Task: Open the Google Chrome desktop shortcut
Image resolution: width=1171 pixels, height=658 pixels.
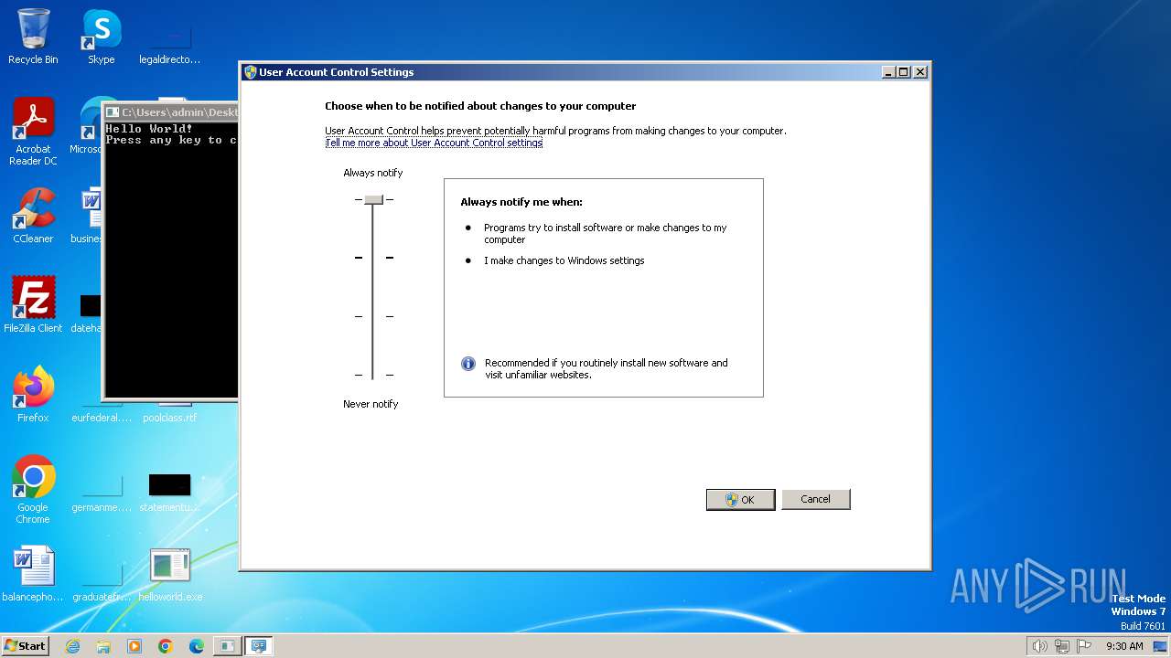Action: pyautogui.click(x=33, y=489)
